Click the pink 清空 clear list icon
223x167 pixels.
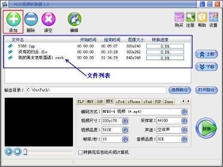point(48,19)
